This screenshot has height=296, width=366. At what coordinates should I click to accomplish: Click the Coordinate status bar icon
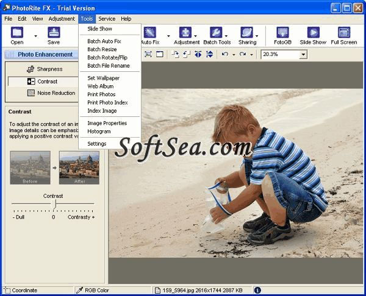7,290
